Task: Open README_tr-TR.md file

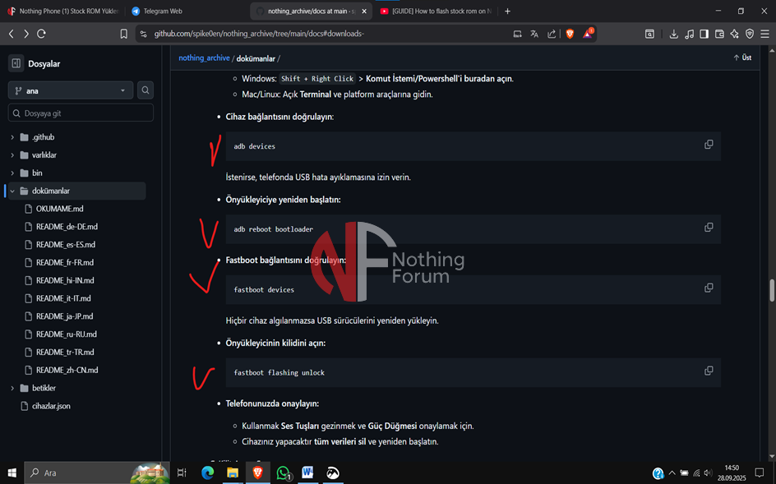Action: coord(67,352)
